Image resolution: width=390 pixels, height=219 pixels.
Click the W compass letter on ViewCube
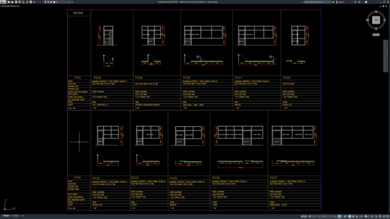(x=367, y=20)
